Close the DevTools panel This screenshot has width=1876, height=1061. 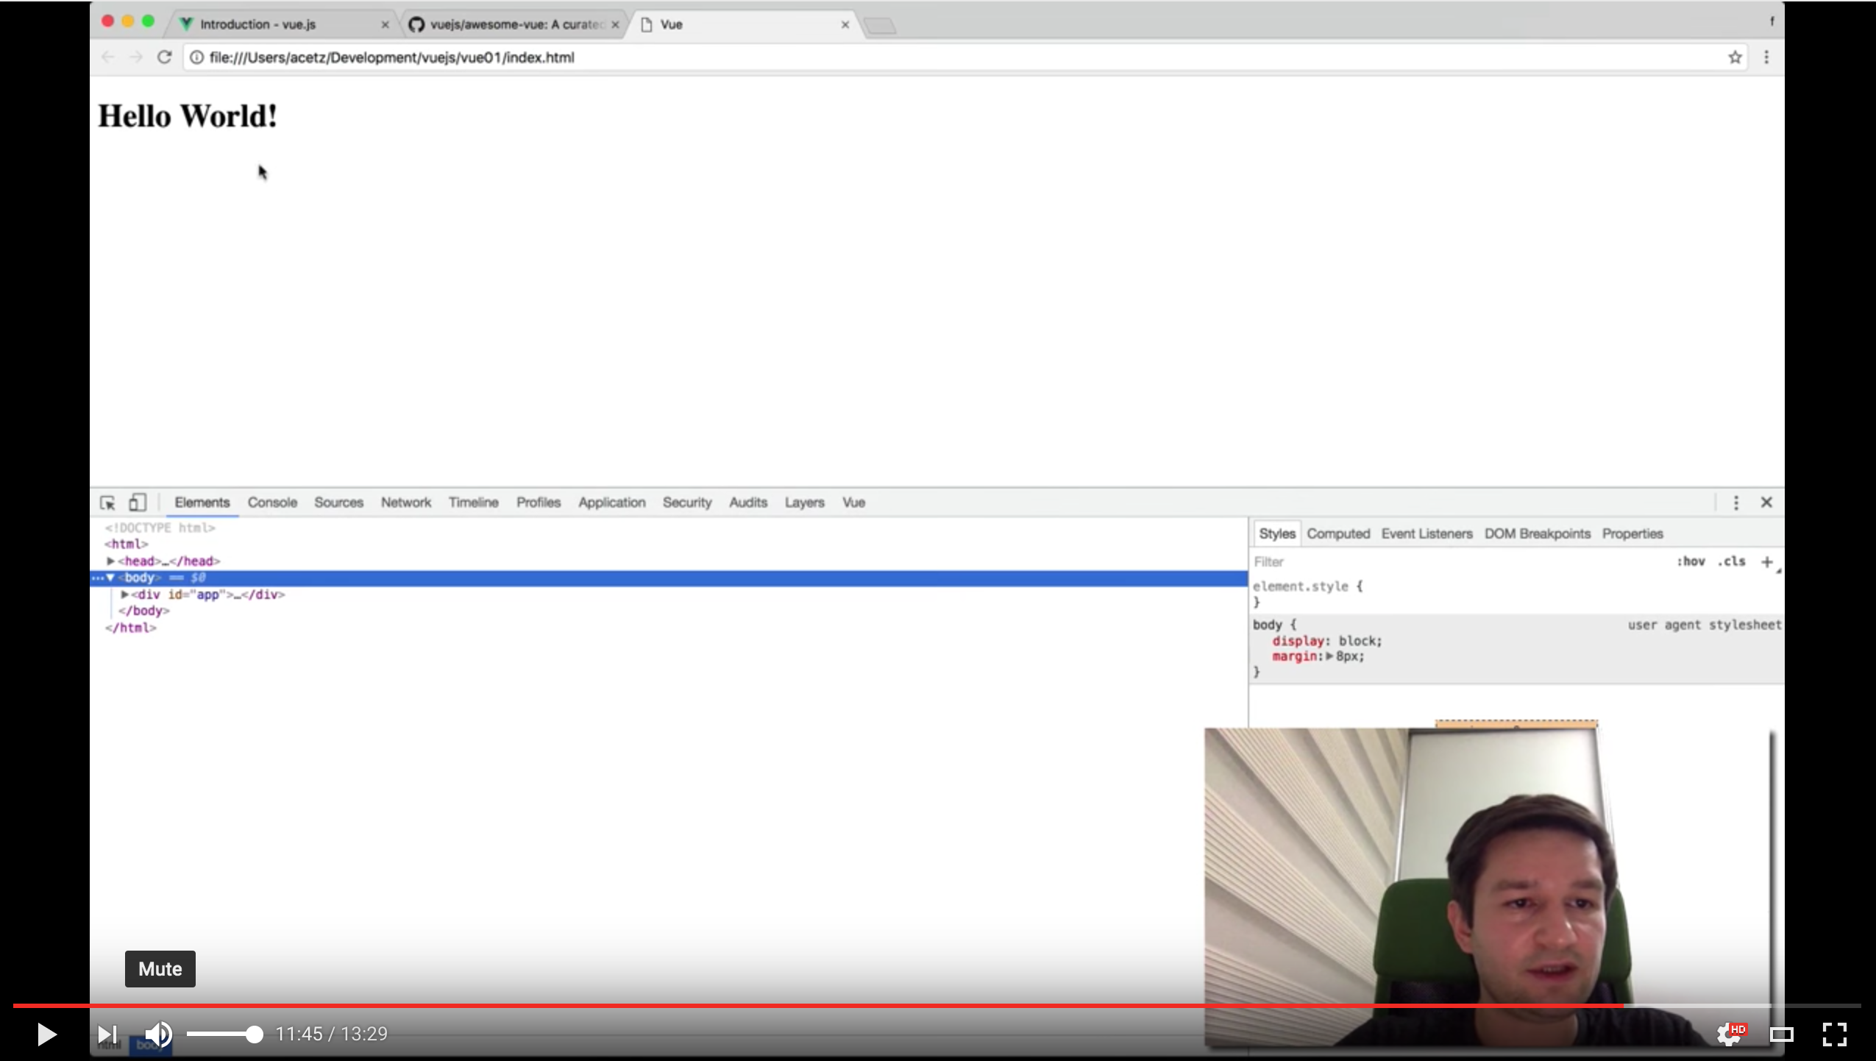point(1766,503)
